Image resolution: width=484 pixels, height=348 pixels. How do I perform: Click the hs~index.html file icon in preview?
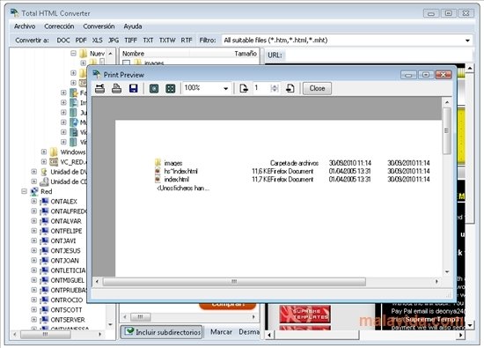click(x=158, y=171)
